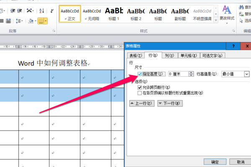Switch to the 行(R) tab
The image size is (251, 167).
[x=153, y=55]
